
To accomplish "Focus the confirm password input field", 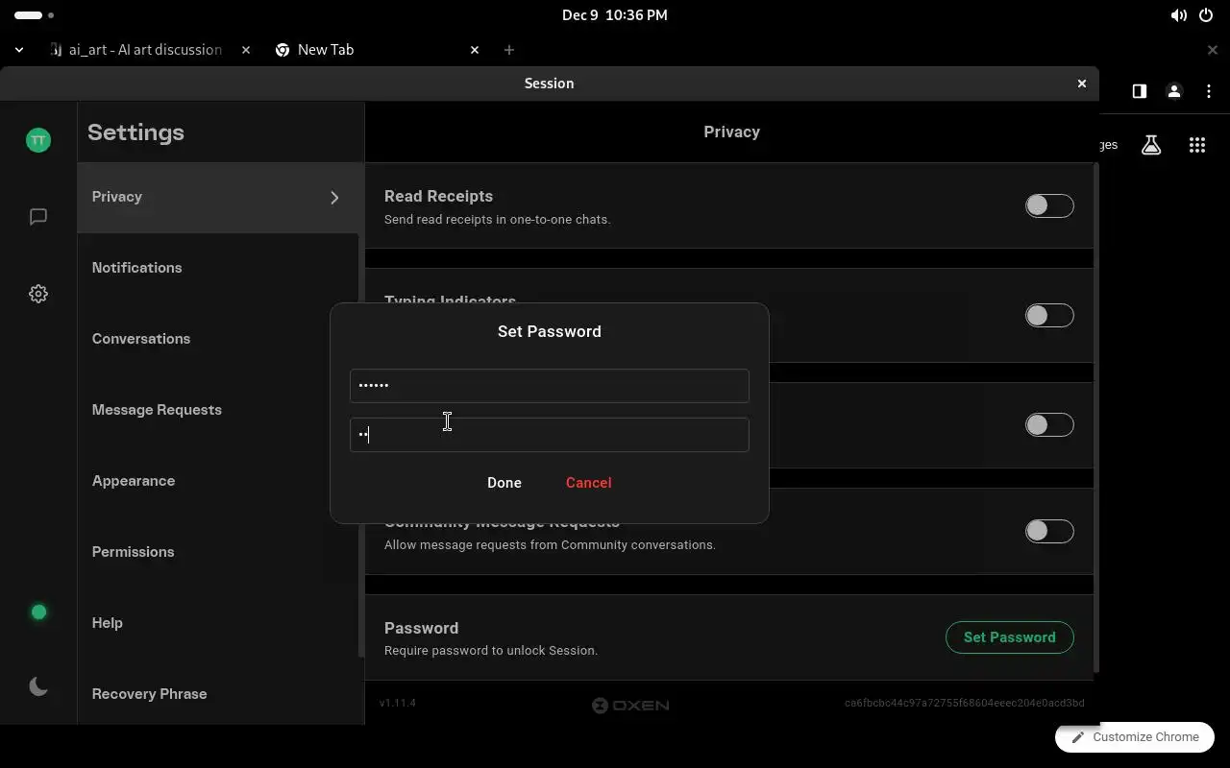I will tap(550, 435).
